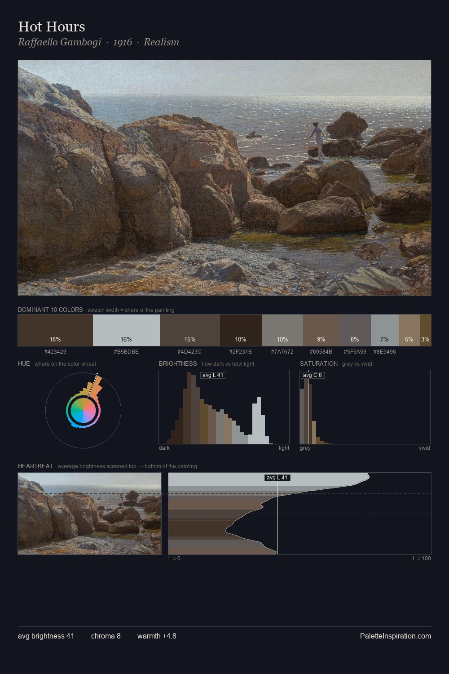Click the 9% warm brown swatch
This screenshot has width=449, height=674.
click(321, 330)
